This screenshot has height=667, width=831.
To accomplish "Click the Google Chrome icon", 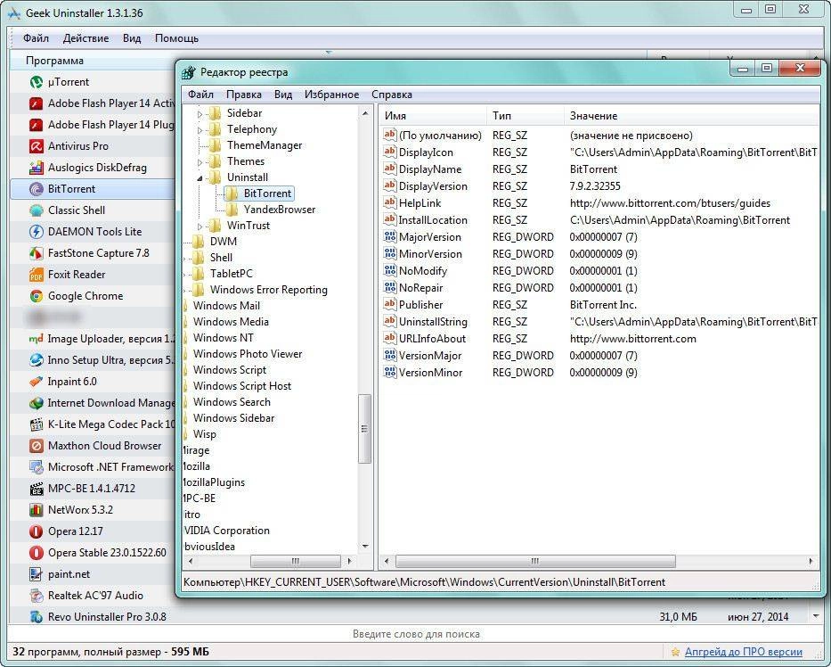I will [36, 296].
